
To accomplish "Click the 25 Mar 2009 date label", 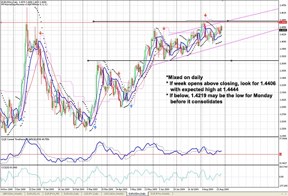I will [107, 189].
